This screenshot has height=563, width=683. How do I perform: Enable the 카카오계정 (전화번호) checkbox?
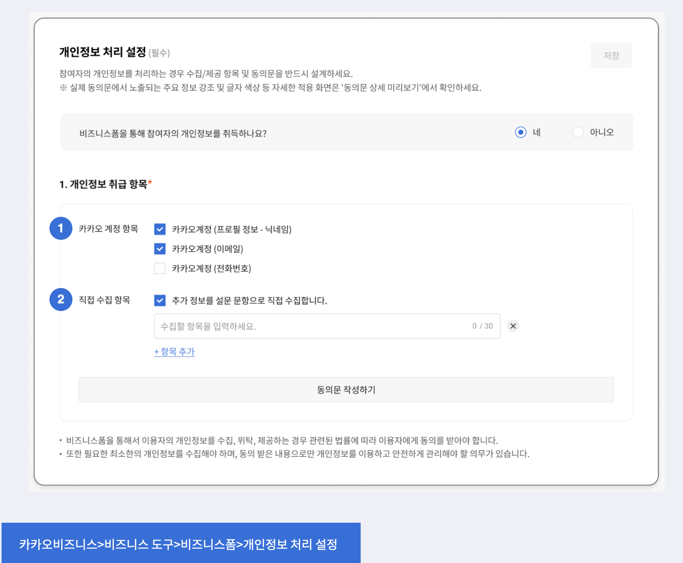click(x=160, y=268)
